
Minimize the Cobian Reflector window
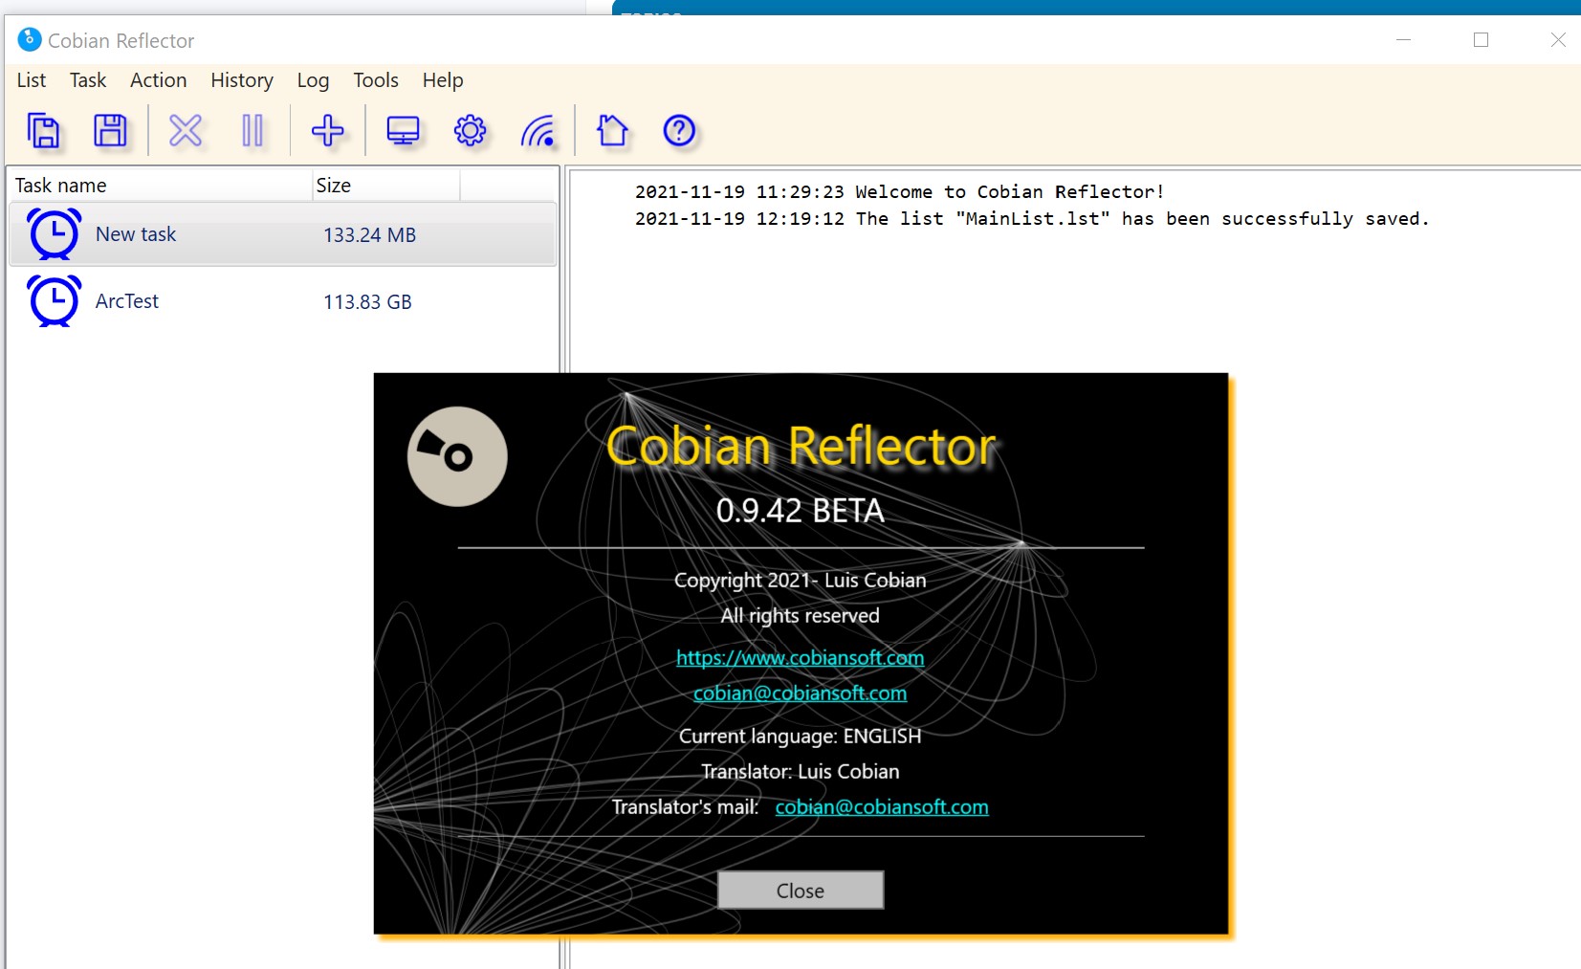pos(1403,39)
